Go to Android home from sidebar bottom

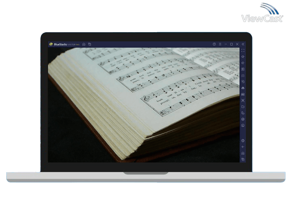tap(243, 153)
